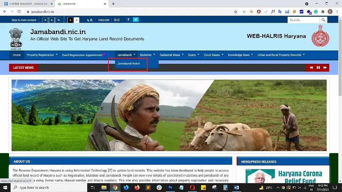The width and height of the screenshot is (342, 192).
Task: Click the WhatFont f? extension icon
Action: click(273, 12)
